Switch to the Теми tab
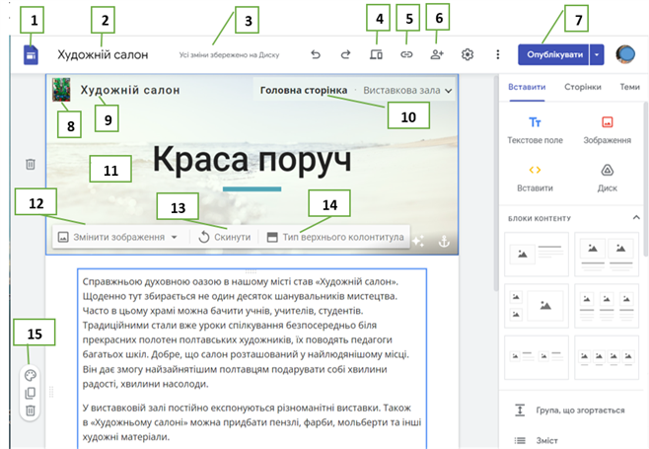 (629, 87)
